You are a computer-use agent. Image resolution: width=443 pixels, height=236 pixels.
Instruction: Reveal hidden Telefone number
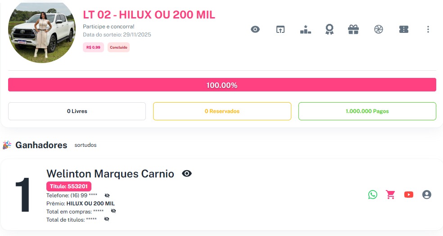tap(107, 195)
